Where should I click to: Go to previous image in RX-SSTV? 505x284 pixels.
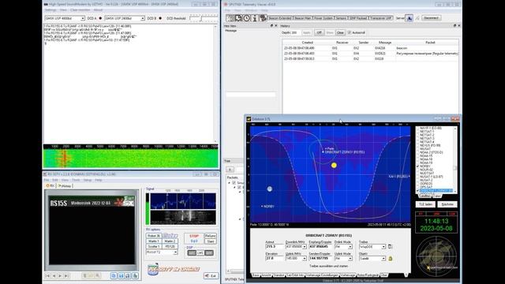pos(54,276)
